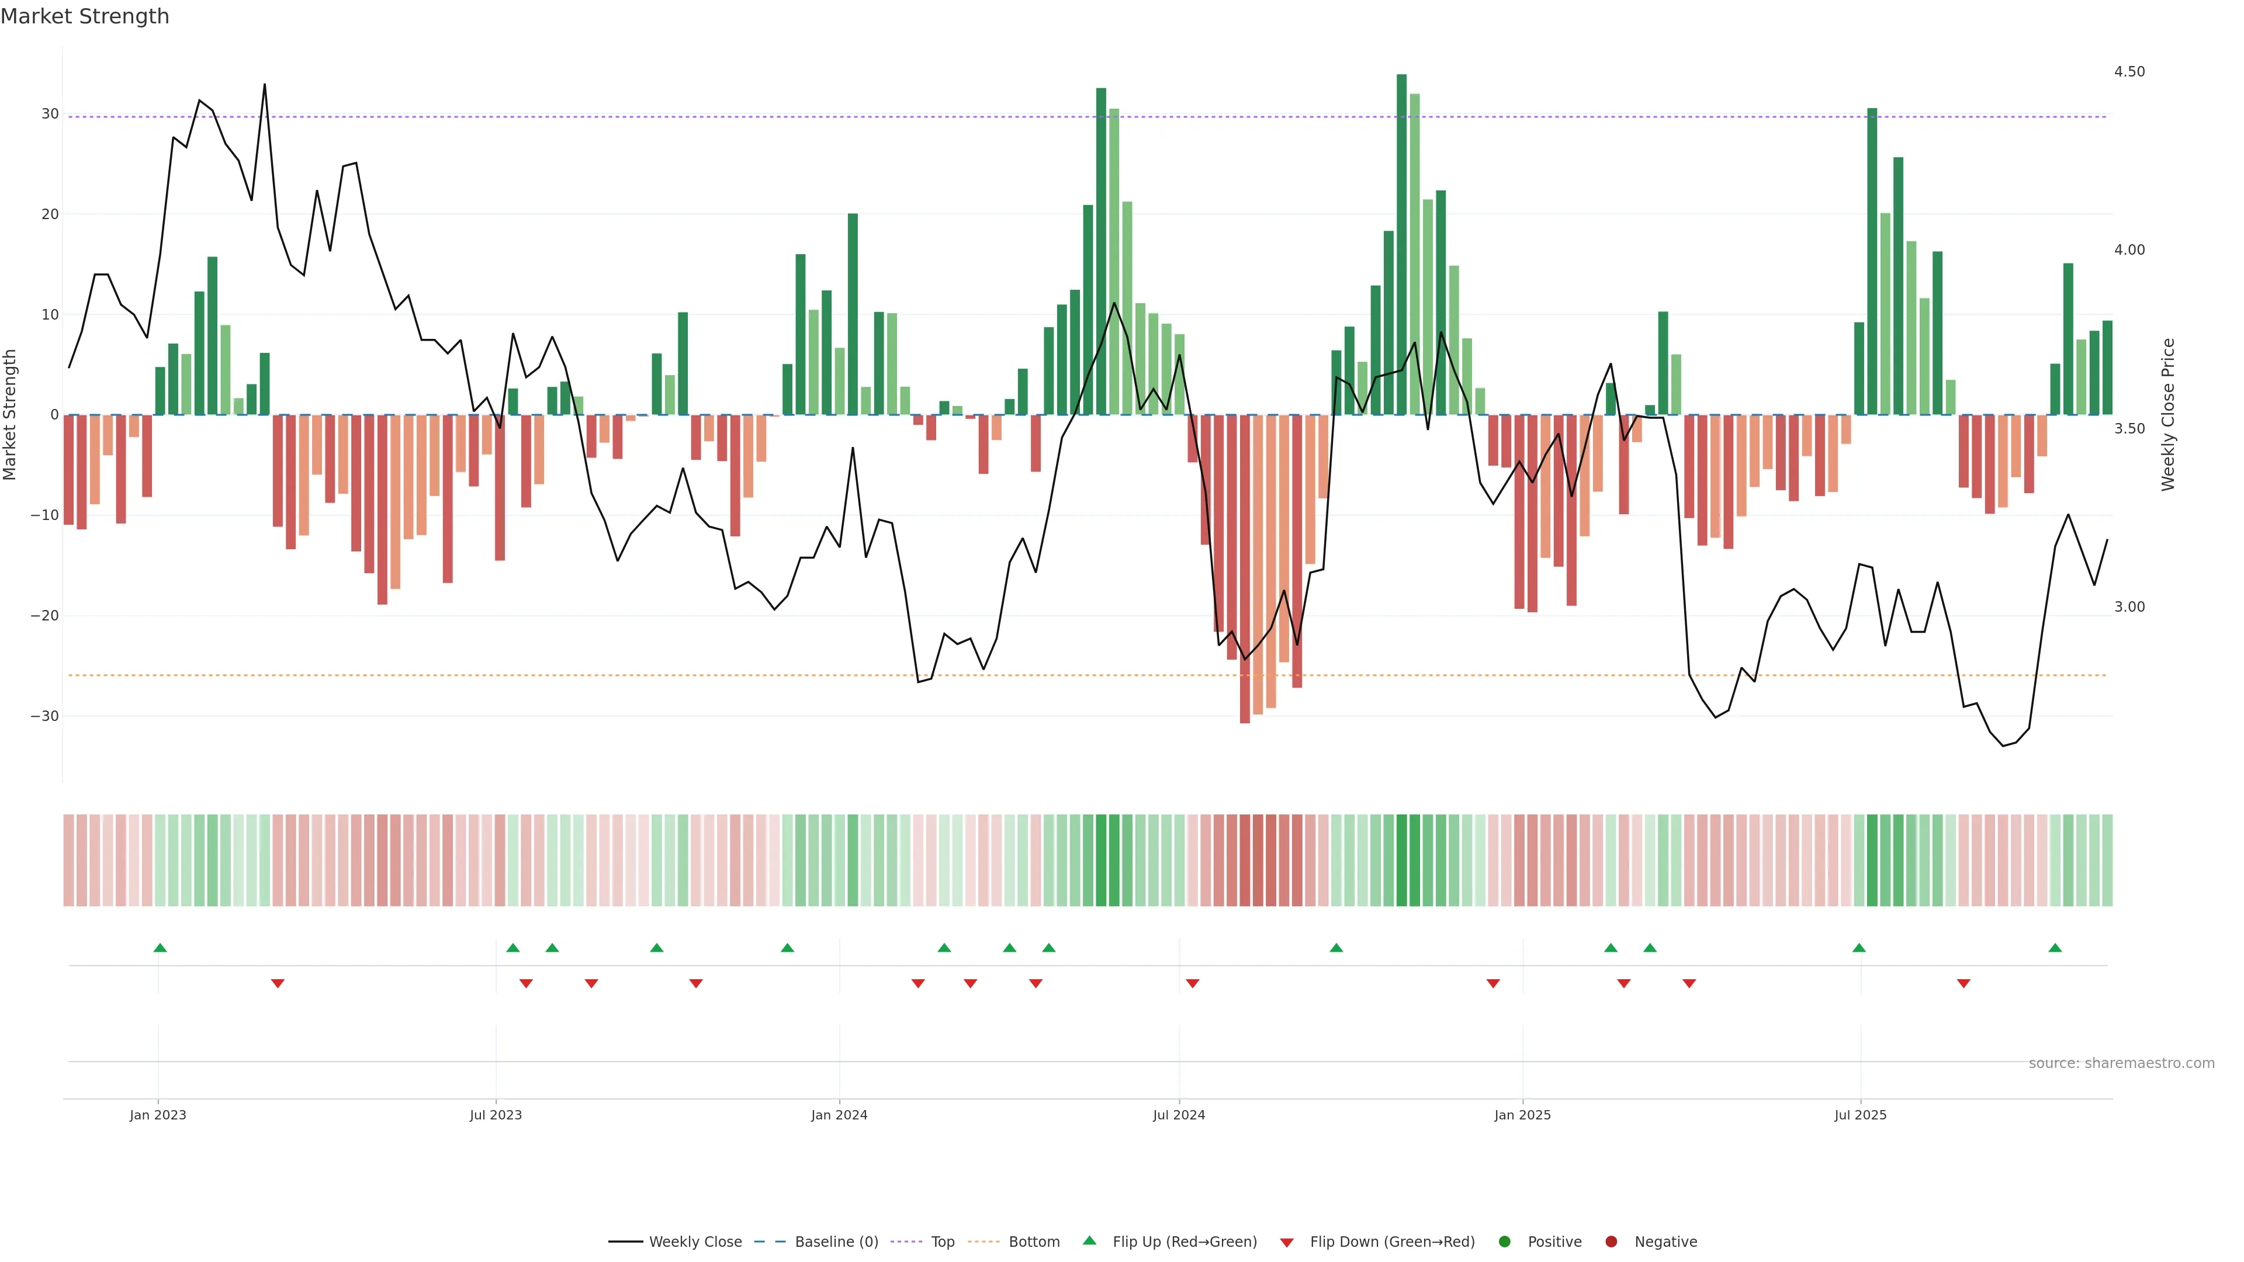Click the red Negative legend dot
2244x1262 pixels.
pos(1611,1242)
